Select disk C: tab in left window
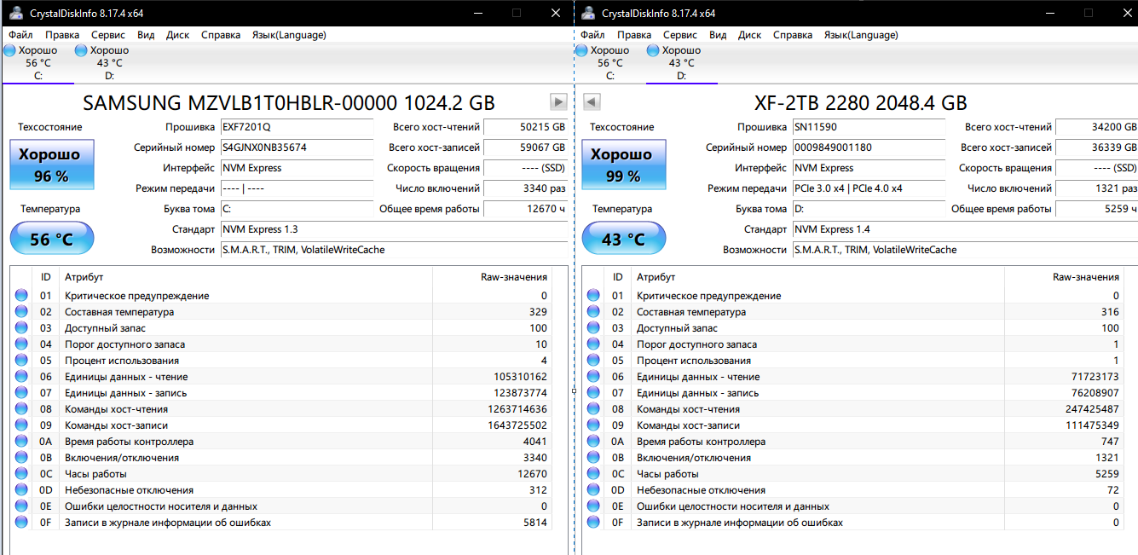The height and width of the screenshot is (555, 1138). [38, 63]
